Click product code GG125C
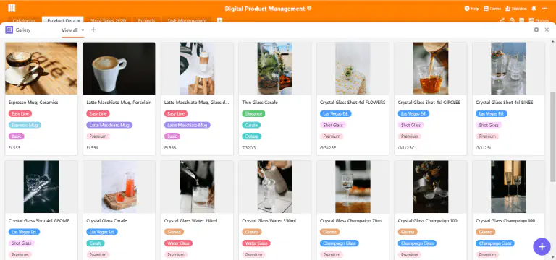 click(406, 148)
